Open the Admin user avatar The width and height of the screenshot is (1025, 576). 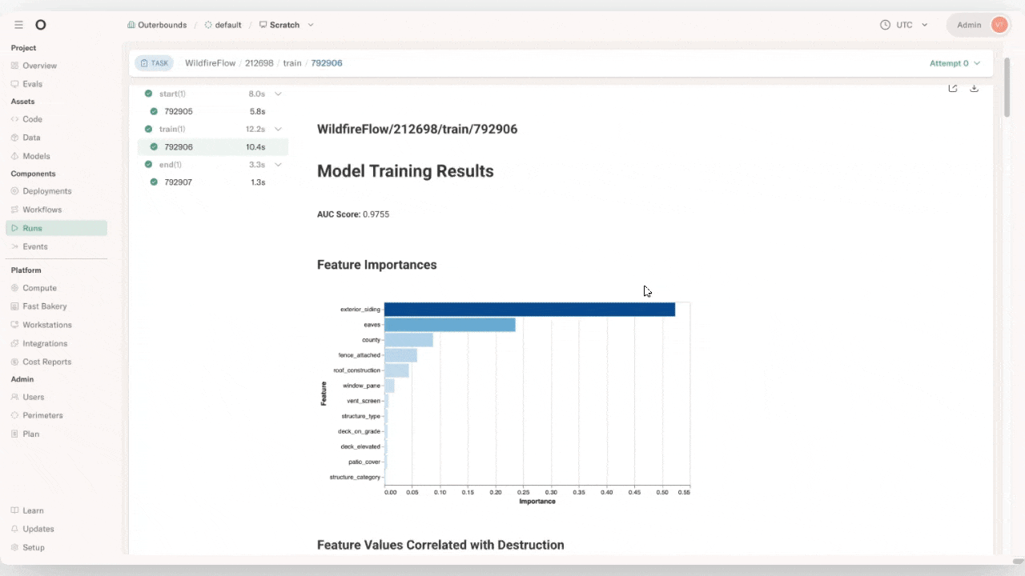pyautogui.click(x=999, y=25)
